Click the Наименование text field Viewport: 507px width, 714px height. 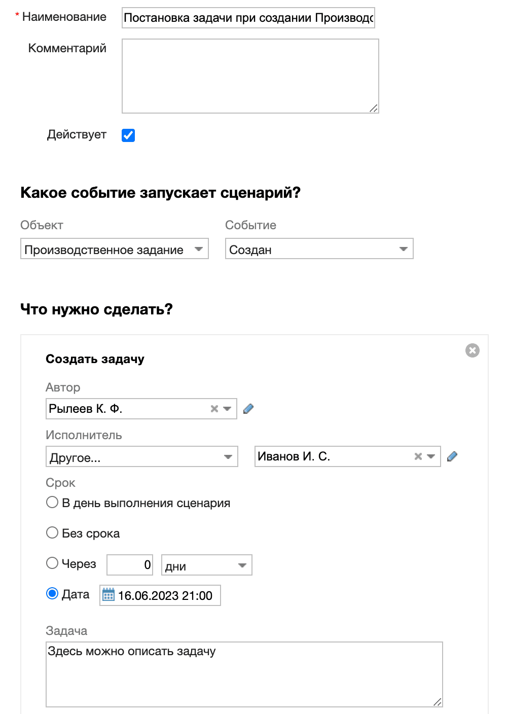coord(248,17)
